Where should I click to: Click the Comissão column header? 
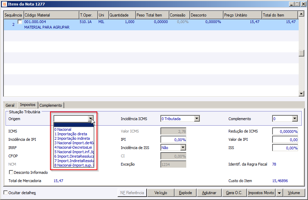point(179,15)
